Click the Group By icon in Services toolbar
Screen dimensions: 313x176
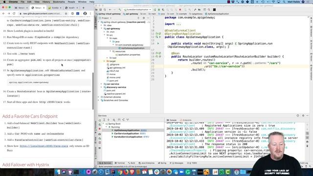[114, 120]
